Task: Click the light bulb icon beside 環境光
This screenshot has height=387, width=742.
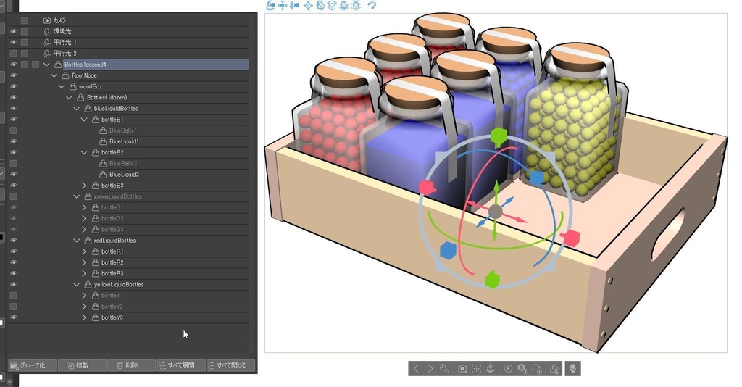Action: pyautogui.click(x=46, y=31)
